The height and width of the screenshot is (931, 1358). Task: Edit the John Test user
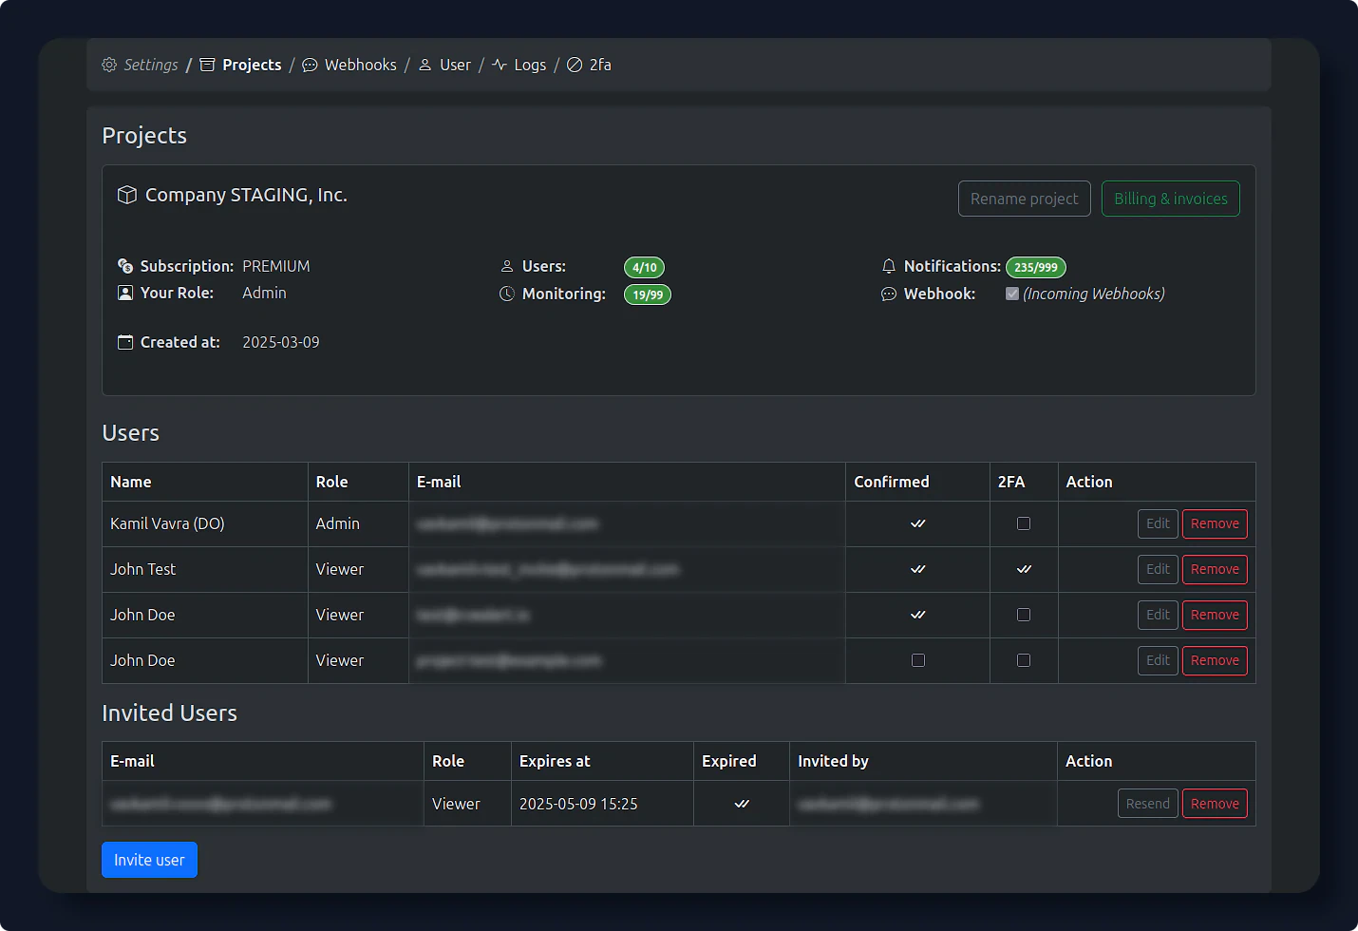[x=1158, y=569]
